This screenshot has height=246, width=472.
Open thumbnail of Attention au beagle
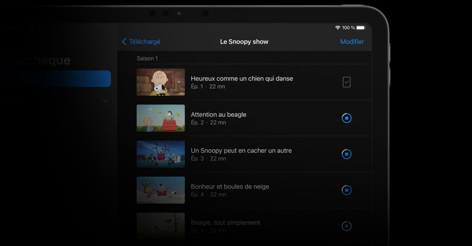point(161,118)
